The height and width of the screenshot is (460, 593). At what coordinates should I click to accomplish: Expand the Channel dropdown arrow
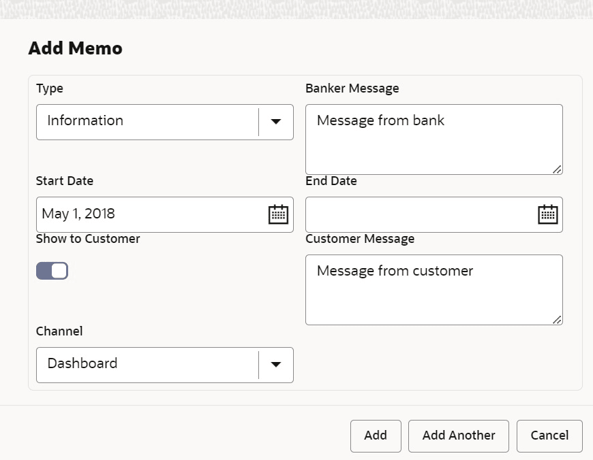(276, 365)
